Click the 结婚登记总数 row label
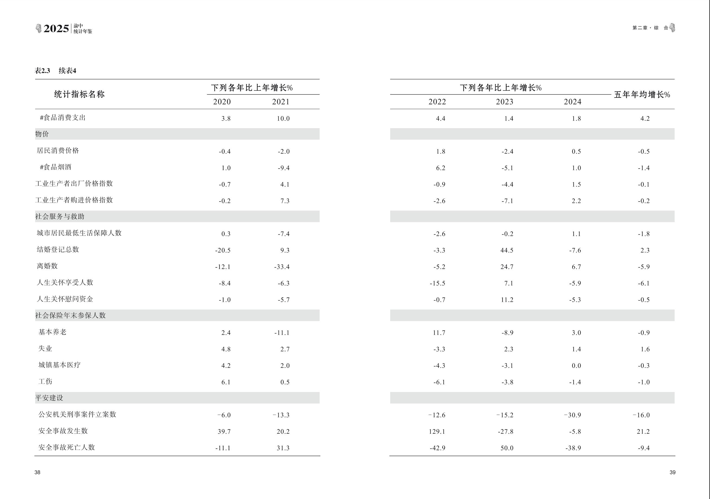Image resolution: width=710 pixels, height=499 pixels. pyautogui.click(x=58, y=250)
